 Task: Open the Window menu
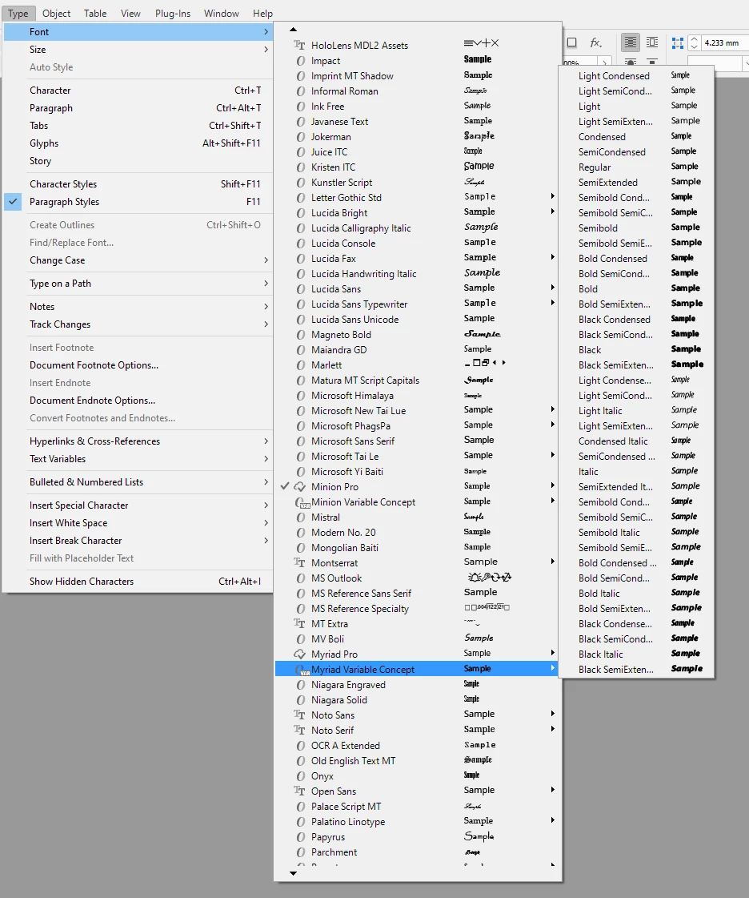click(x=222, y=13)
